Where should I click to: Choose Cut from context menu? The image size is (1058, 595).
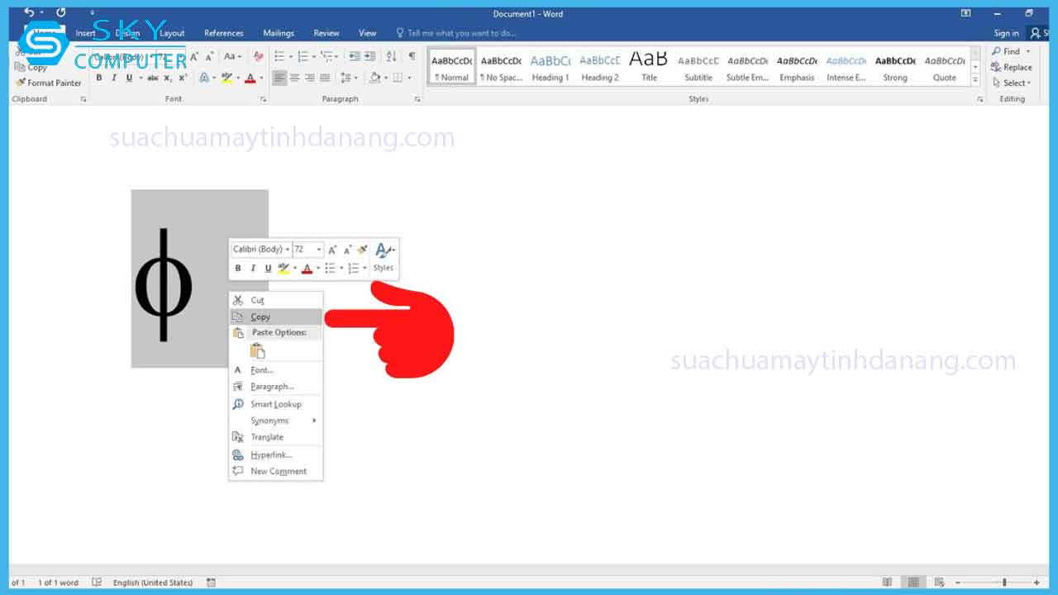276,300
